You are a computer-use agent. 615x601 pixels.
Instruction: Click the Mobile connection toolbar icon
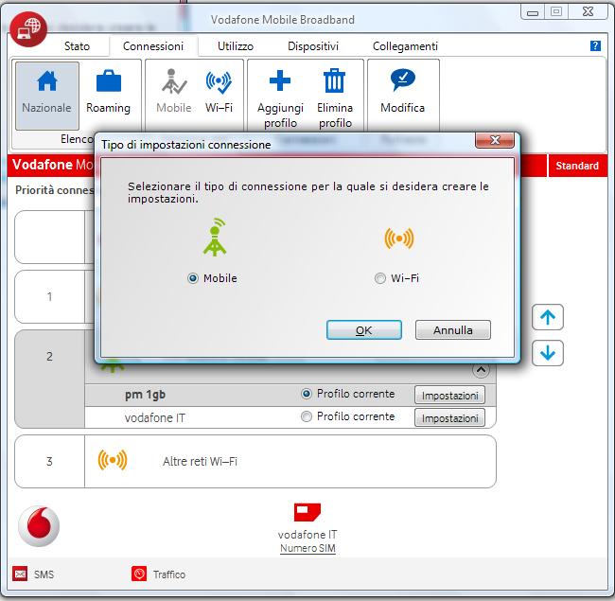[174, 81]
